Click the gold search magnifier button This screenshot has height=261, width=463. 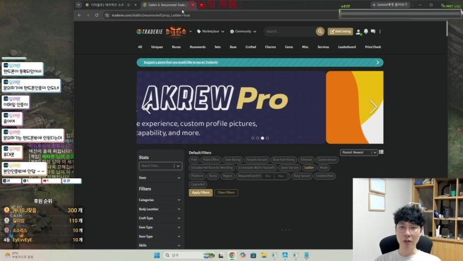click(x=320, y=32)
